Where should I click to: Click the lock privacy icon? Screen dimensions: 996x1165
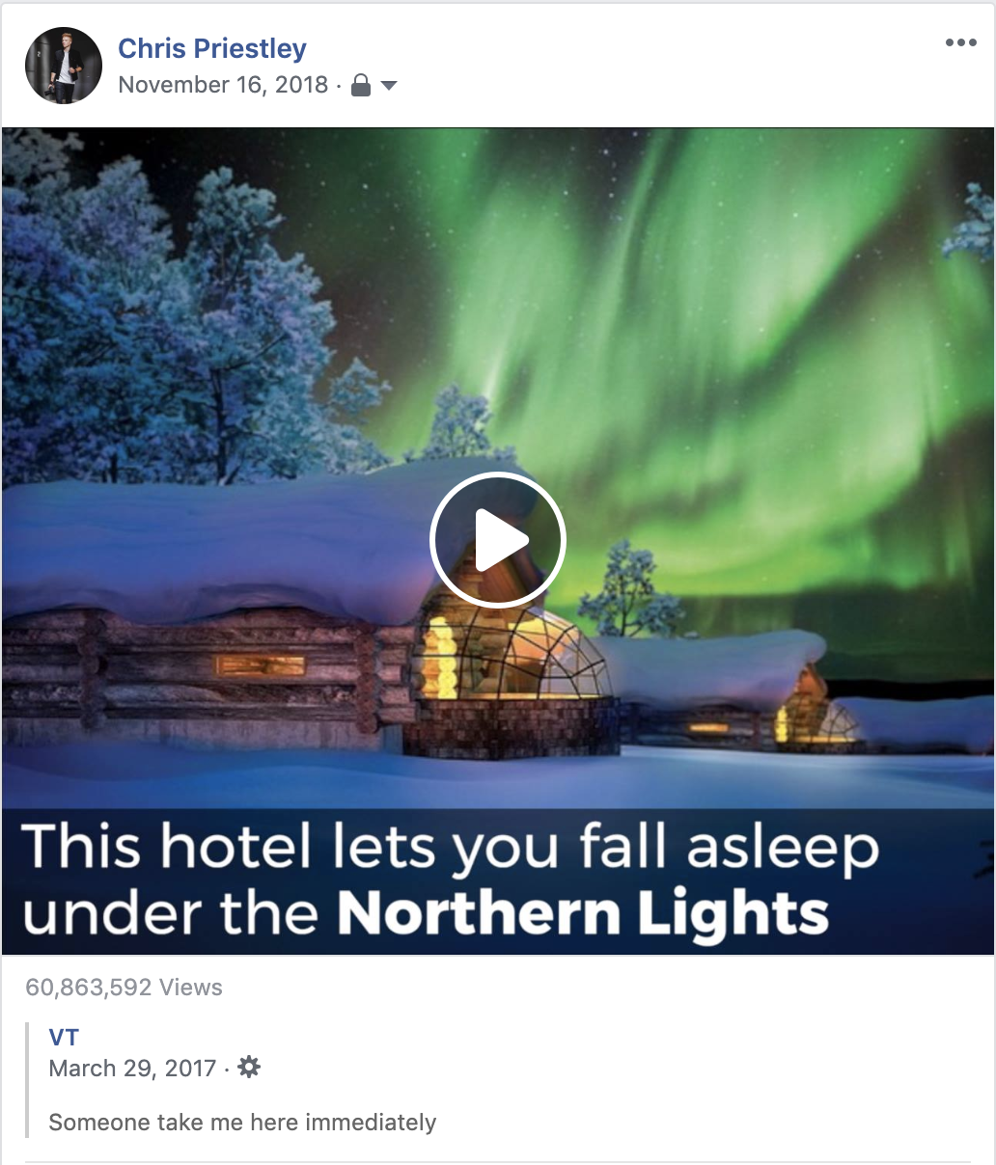coord(361,86)
